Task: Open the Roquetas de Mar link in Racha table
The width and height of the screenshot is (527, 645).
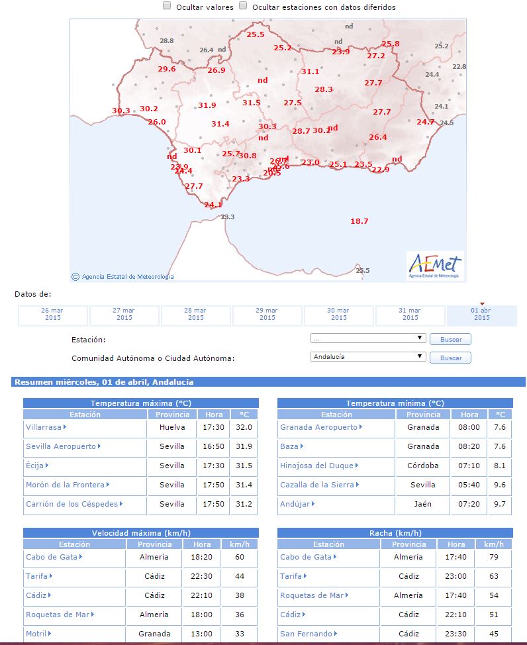Action: pyautogui.click(x=311, y=595)
